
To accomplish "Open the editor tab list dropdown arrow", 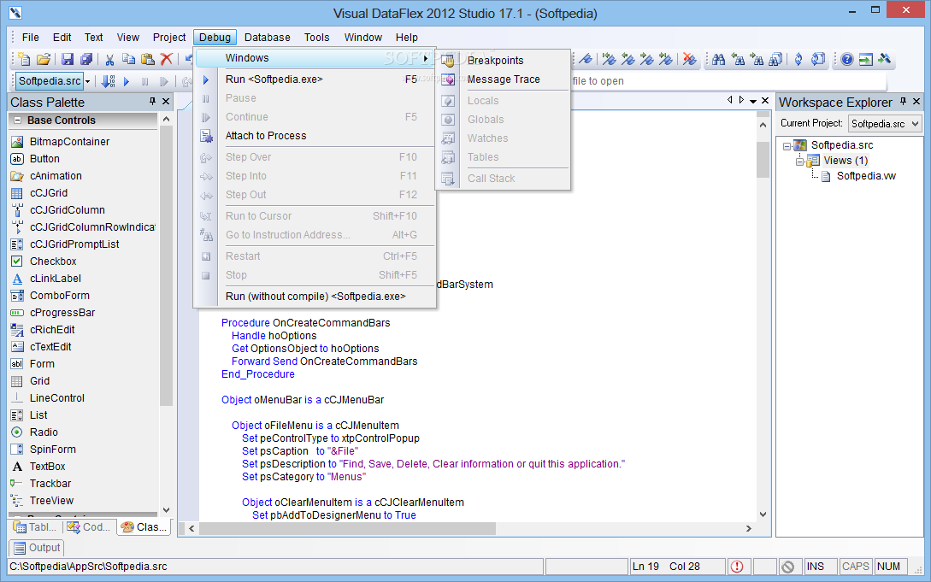I will (x=753, y=101).
